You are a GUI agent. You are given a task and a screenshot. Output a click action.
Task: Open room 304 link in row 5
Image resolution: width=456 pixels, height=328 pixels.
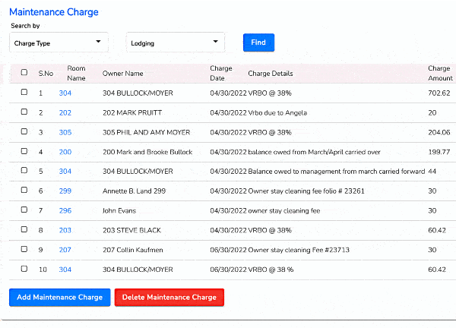point(65,172)
